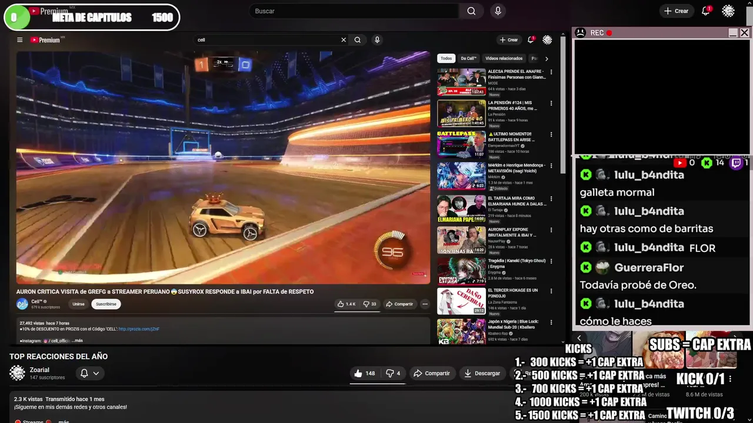Click chat YouTube viewer count icon
The height and width of the screenshot is (423, 753).
click(x=680, y=163)
